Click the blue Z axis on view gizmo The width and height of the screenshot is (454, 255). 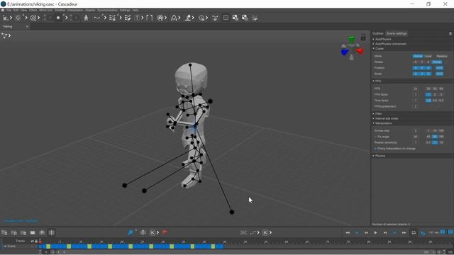click(x=345, y=52)
